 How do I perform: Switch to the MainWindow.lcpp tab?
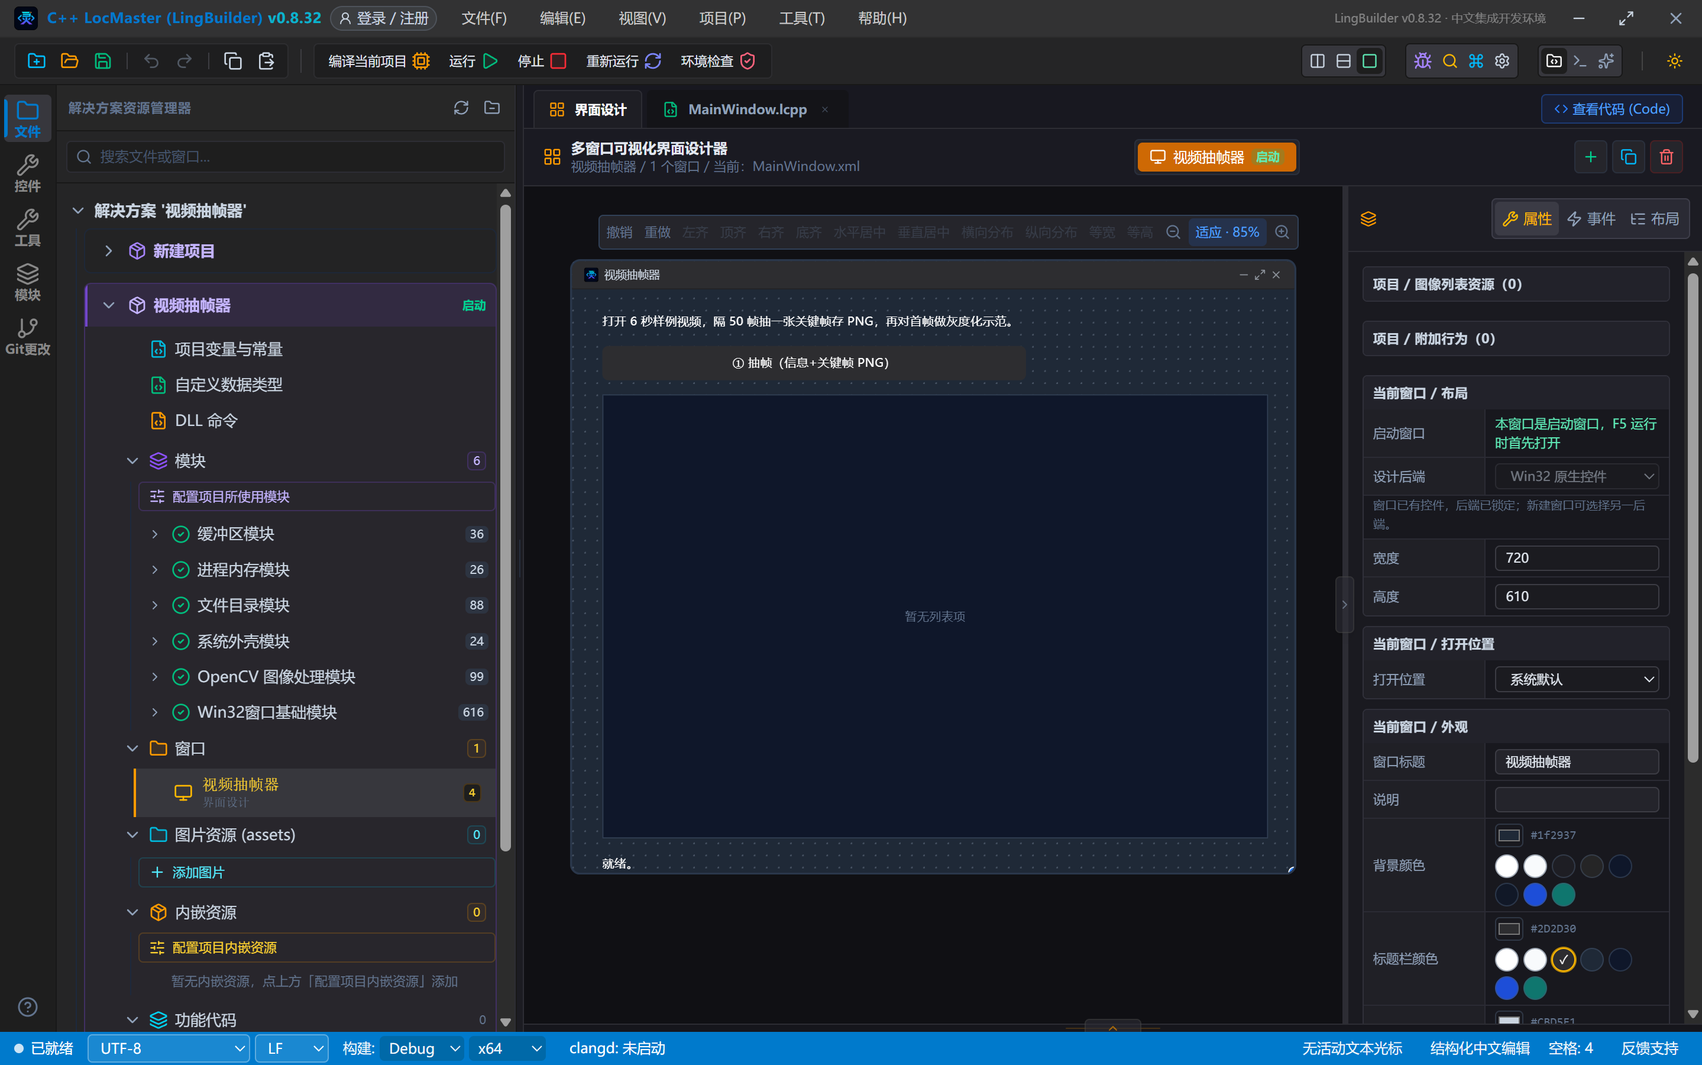[746, 109]
